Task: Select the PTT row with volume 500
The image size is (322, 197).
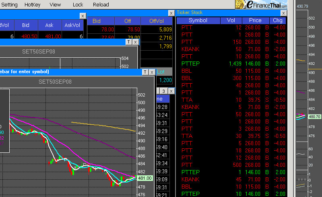Action: [231, 165]
